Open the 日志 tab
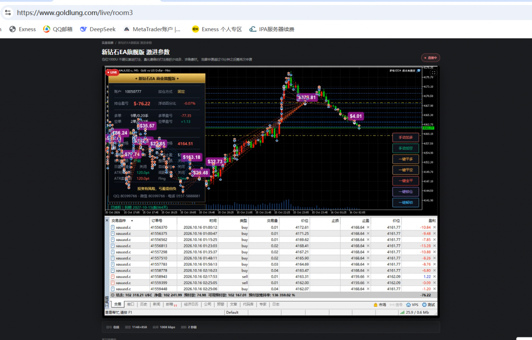 (x=276, y=305)
